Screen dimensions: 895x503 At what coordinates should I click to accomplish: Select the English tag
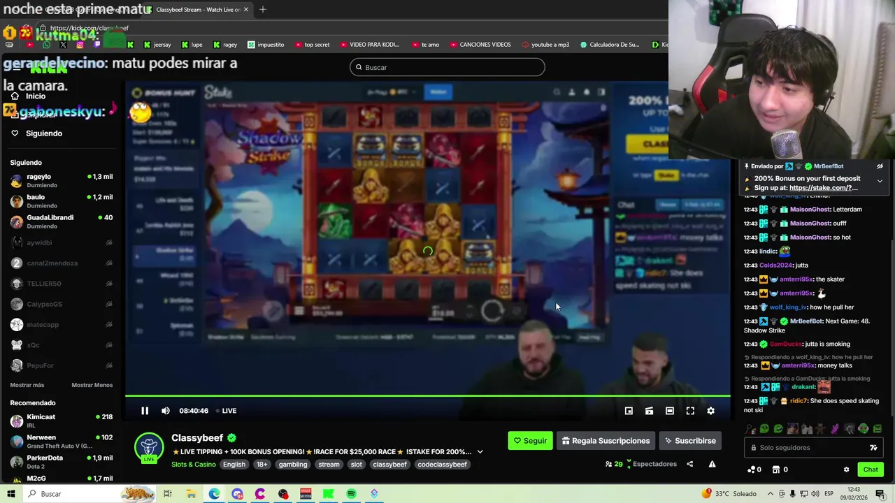234,465
